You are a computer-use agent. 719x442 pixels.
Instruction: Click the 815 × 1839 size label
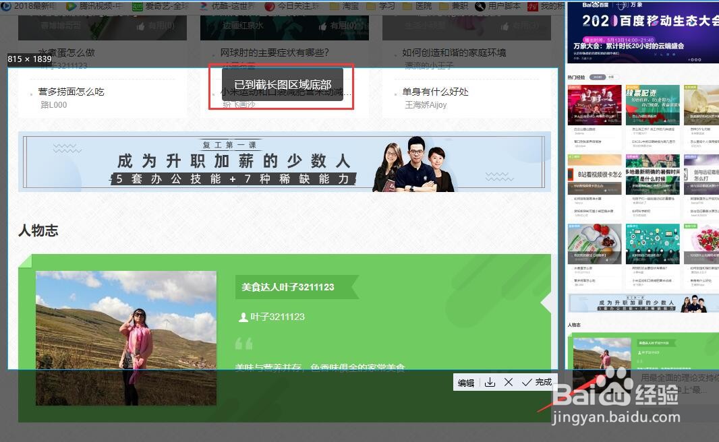tap(30, 59)
